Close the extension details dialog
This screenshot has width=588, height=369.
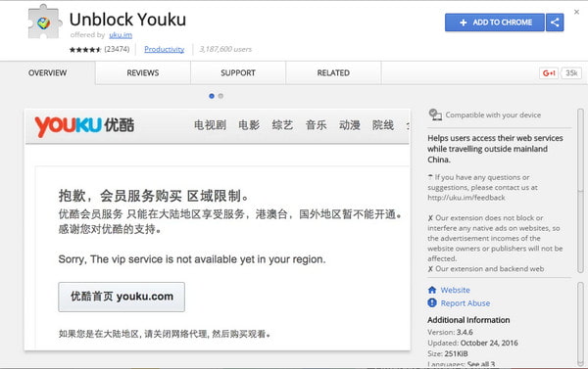point(576,12)
